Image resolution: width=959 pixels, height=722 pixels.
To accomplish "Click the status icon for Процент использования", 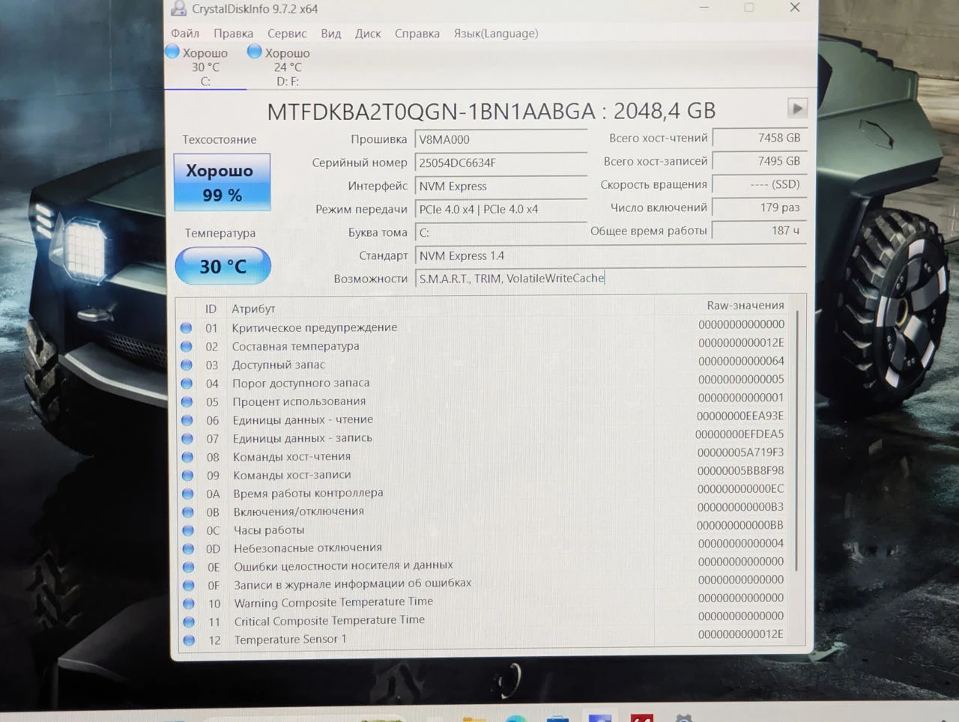I will coord(187,401).
